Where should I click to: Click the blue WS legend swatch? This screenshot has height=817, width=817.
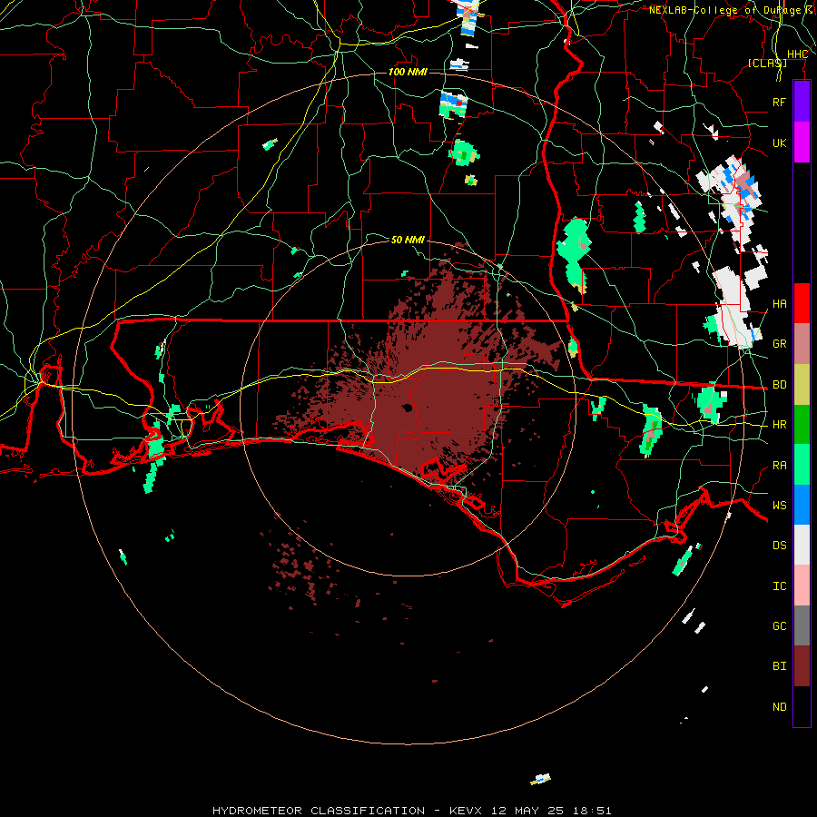(x=802, y=505)
